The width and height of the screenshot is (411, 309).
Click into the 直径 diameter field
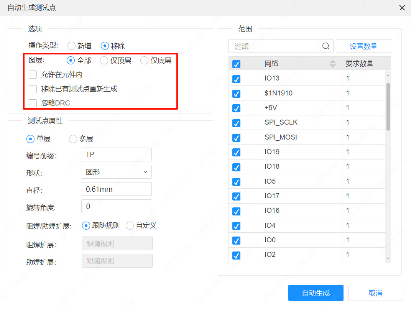coord(116,189)
